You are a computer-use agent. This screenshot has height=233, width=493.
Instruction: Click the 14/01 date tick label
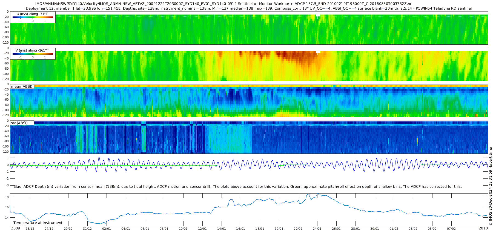coord(222,229)
